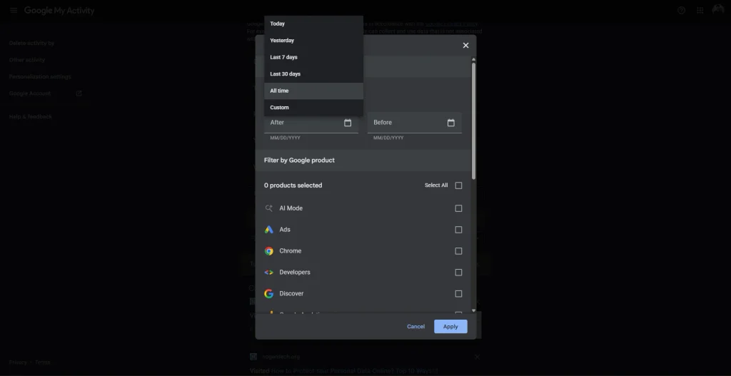Open Other activity in the sidebar
Screen dimensions: 731x376
tap(27, 60)
